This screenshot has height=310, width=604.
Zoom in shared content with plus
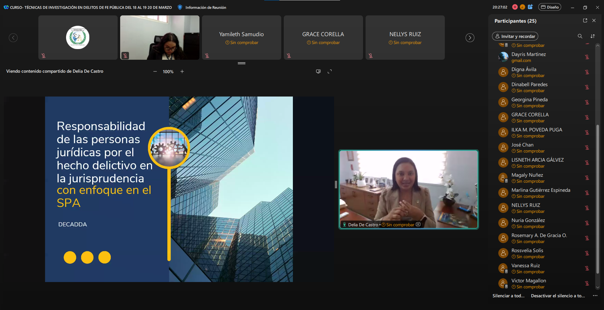(x=182, y=71)
